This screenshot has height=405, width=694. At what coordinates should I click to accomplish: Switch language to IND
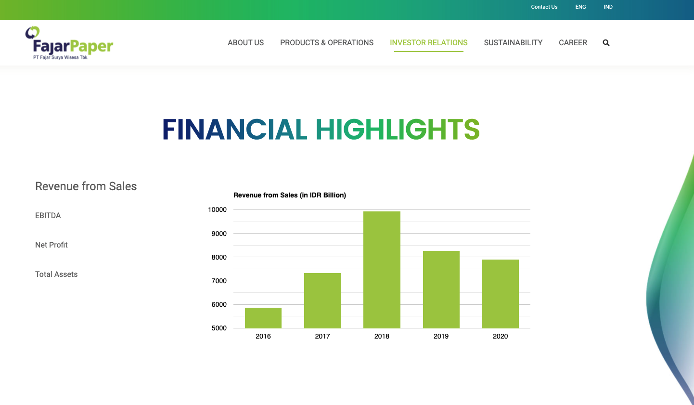point(608,7)
